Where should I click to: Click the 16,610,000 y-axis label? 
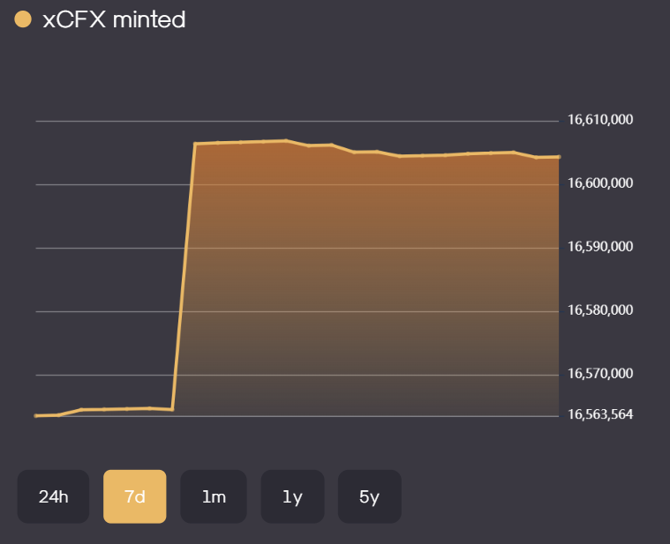click(599, 120)
